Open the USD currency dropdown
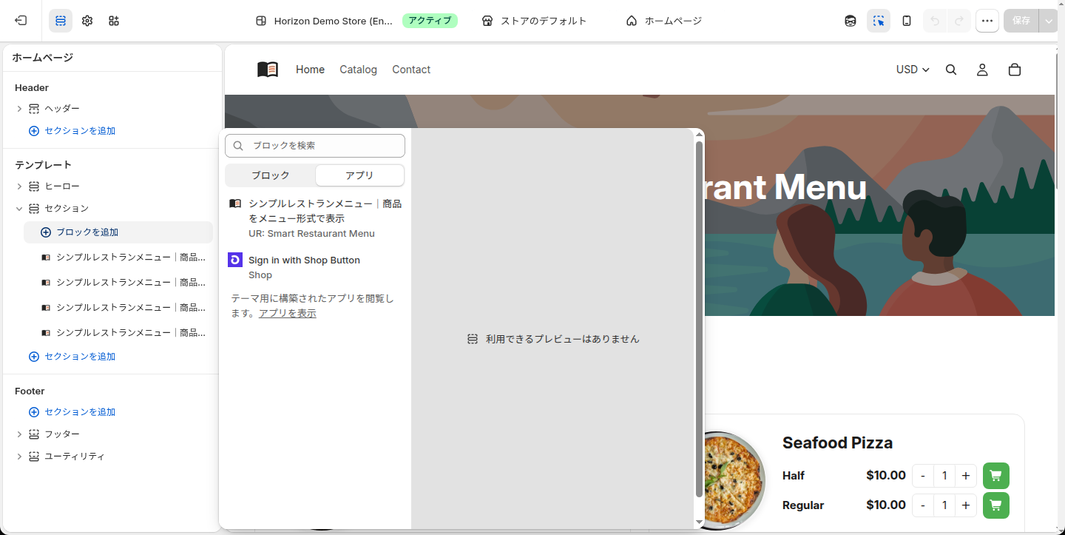The height and width of the screenshot is (535, 1065). tap(913, 70)
